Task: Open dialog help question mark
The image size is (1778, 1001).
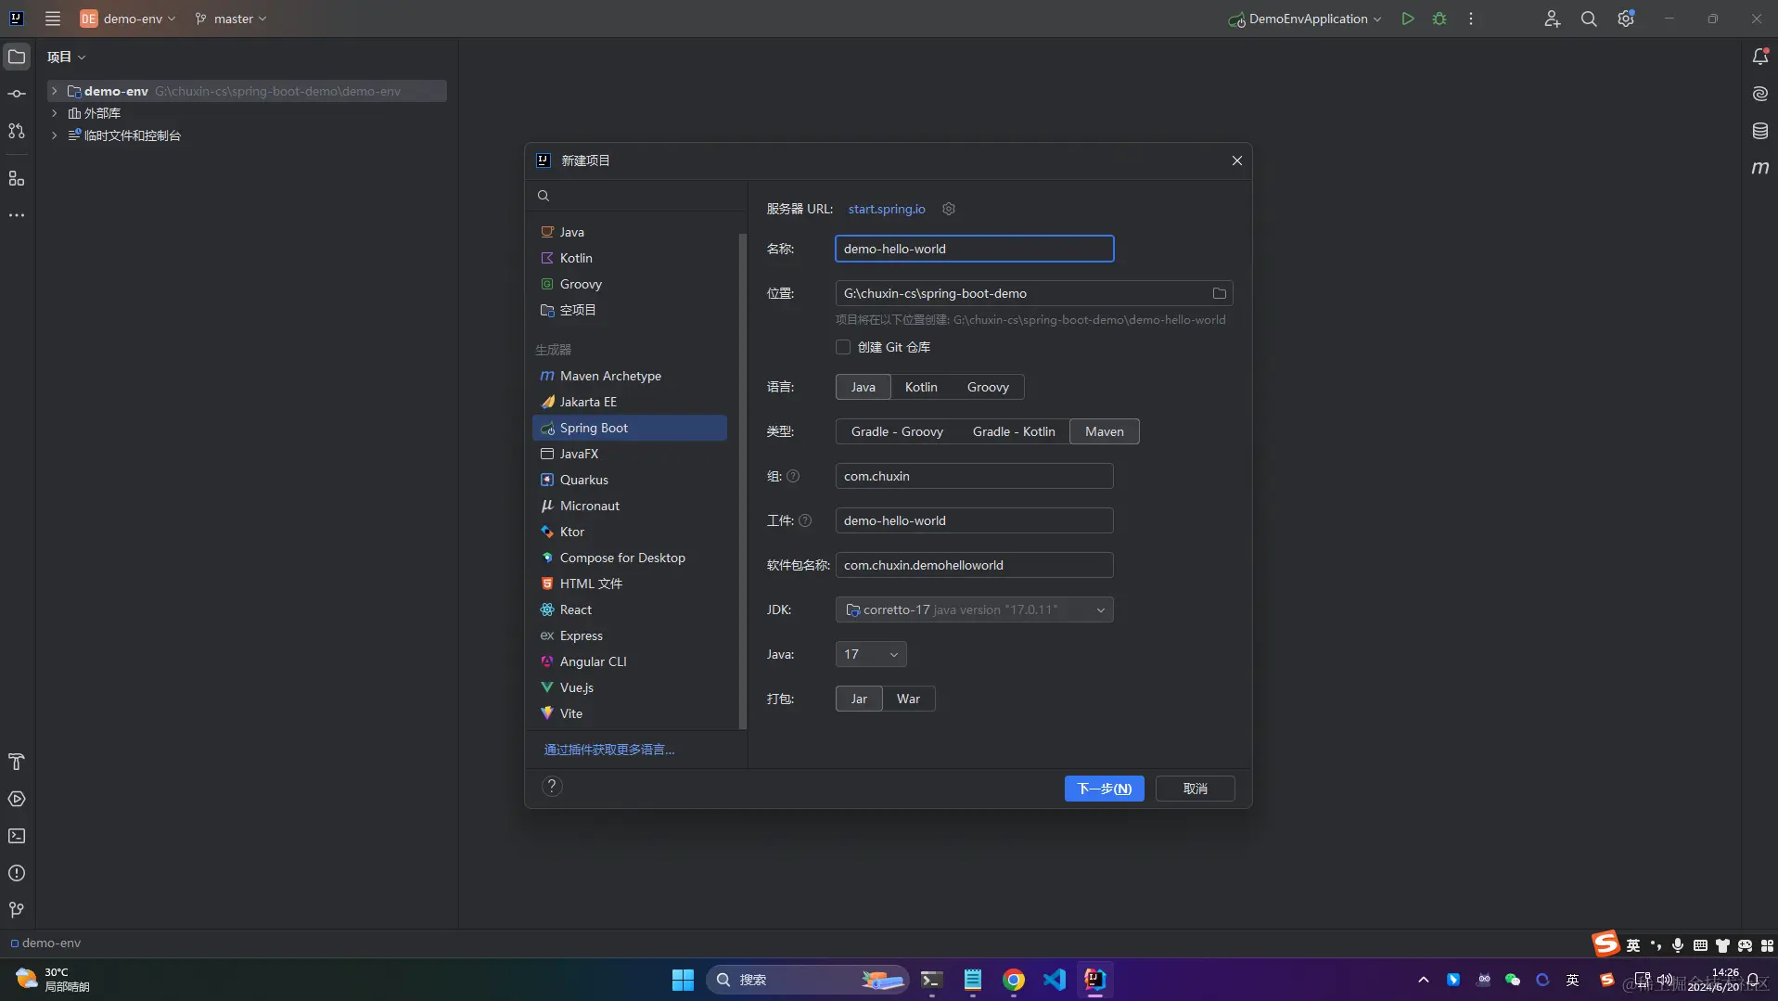Action: (x=552, y=787)
